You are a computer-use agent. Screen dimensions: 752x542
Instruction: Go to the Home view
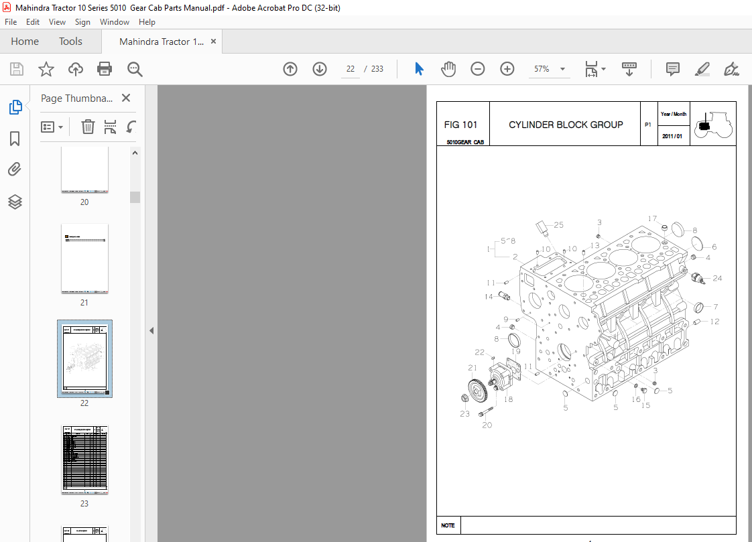tap(25, 42)
